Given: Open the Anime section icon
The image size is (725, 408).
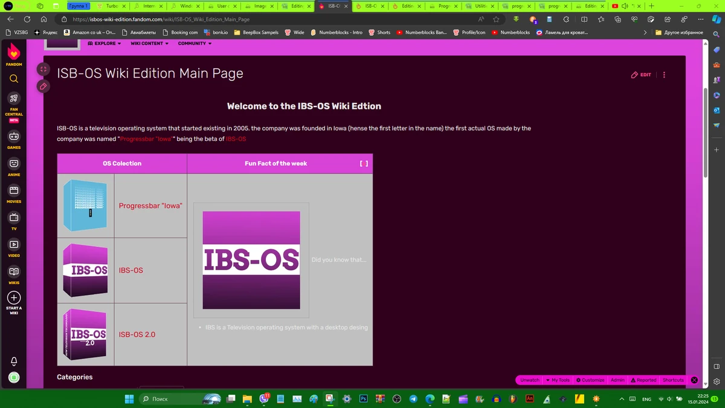Looking at the screenshot, I should click(13, 164).
